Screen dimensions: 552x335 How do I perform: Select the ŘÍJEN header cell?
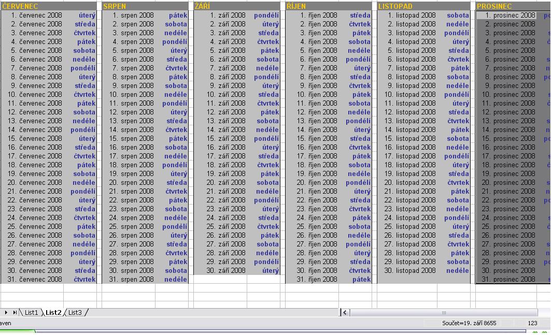329,6
